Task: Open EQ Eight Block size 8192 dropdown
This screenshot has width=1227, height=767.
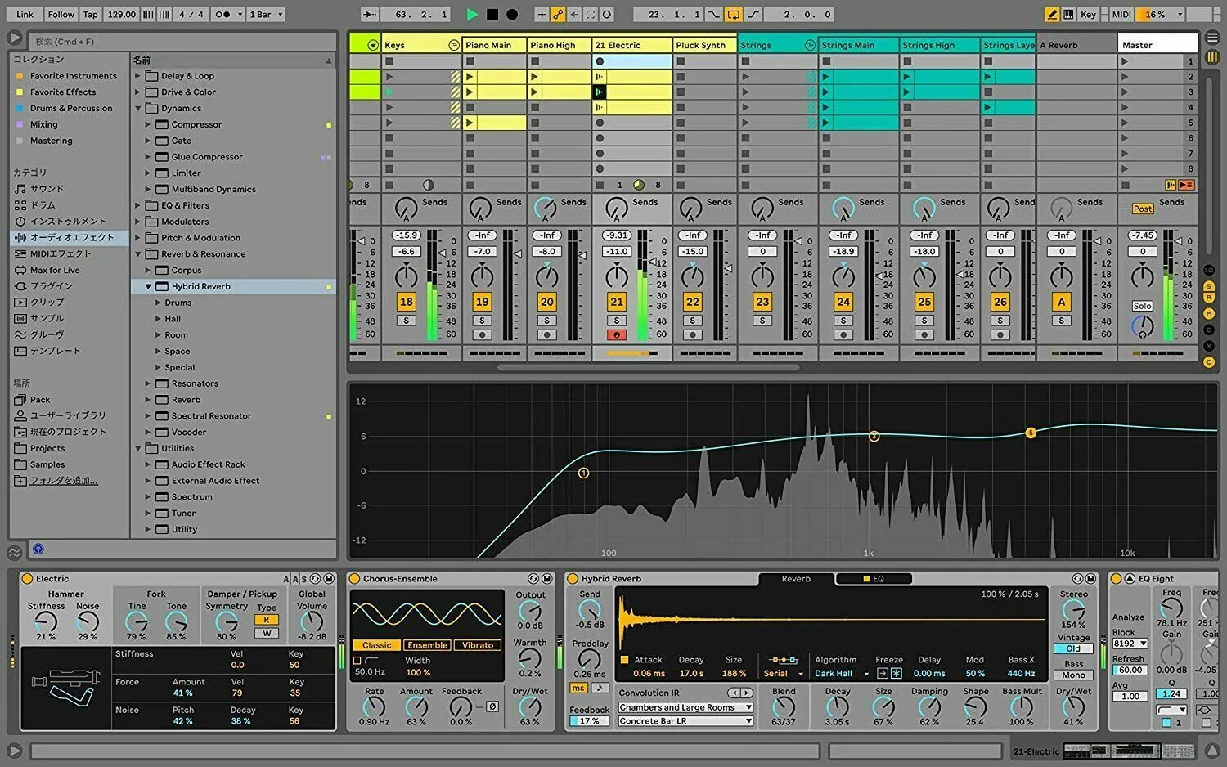Action: [x=1130, y=644]
